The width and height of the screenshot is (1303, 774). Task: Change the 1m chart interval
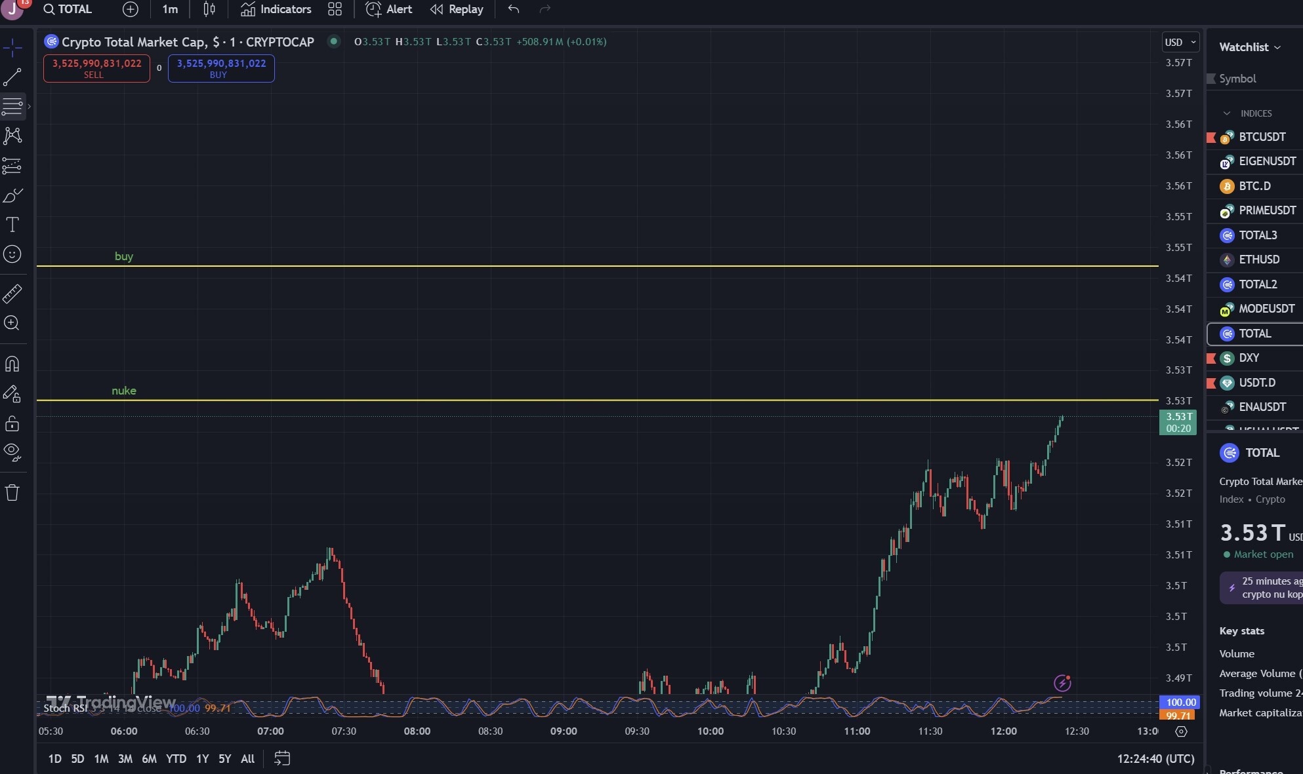[x=170, y=9]
